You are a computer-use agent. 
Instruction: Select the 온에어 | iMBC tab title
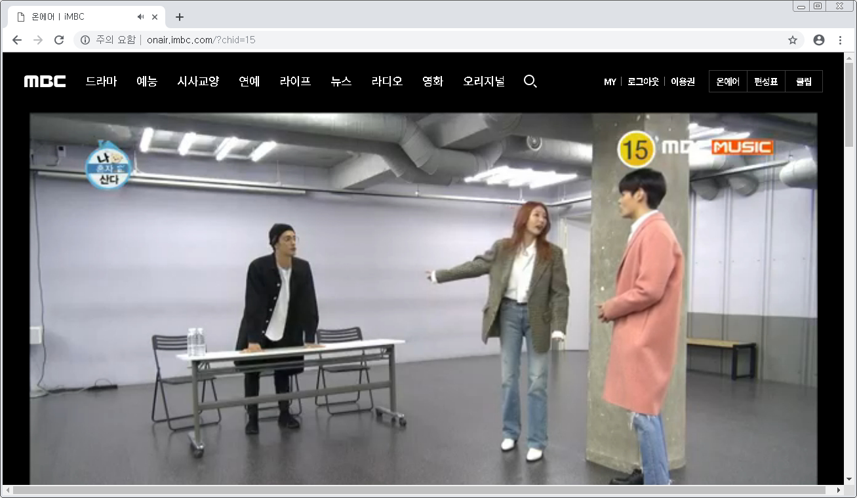click(x=58, y=17)
